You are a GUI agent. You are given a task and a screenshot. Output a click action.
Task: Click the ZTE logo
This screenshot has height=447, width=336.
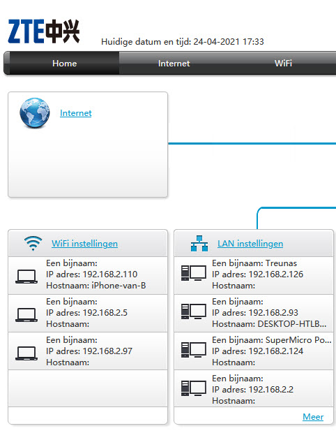point(44,31)
